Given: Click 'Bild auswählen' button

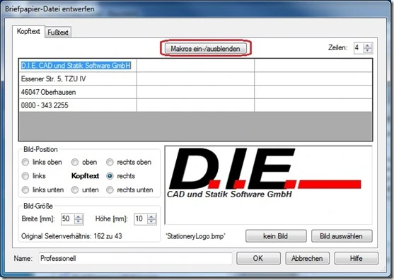Looking at the screenshot, I should pos(342,236).
